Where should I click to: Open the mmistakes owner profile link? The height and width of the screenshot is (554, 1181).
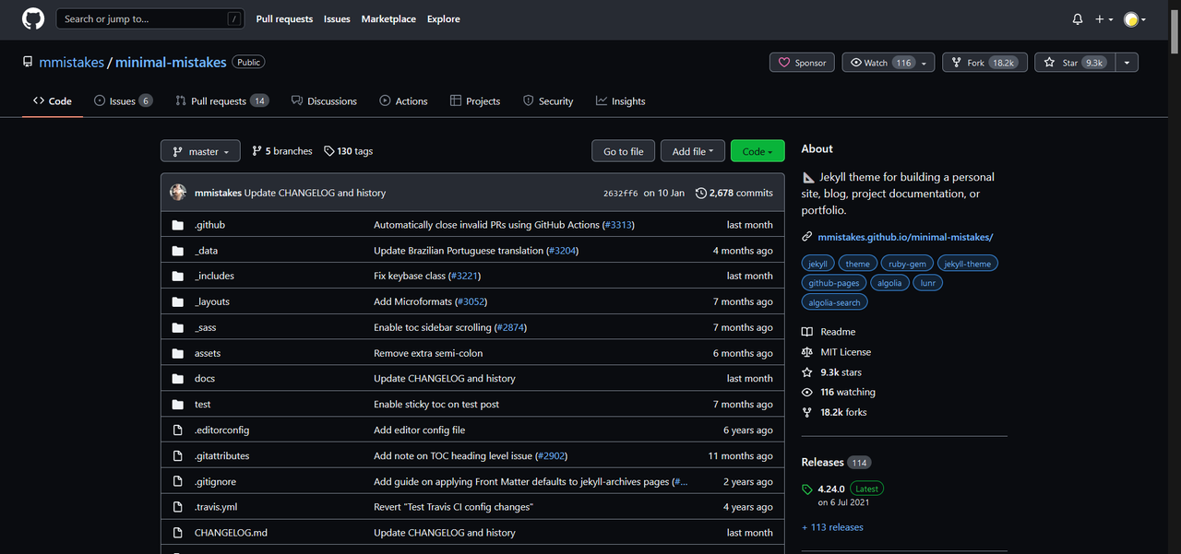72,62
